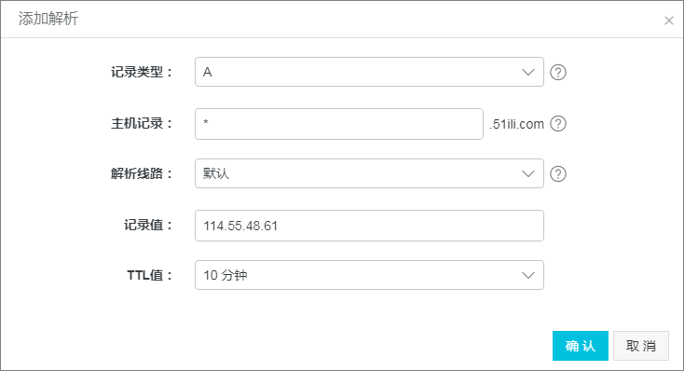
Task: Open the TTL值 dropdown showing 10 分钟
Action: coord(369,275)
